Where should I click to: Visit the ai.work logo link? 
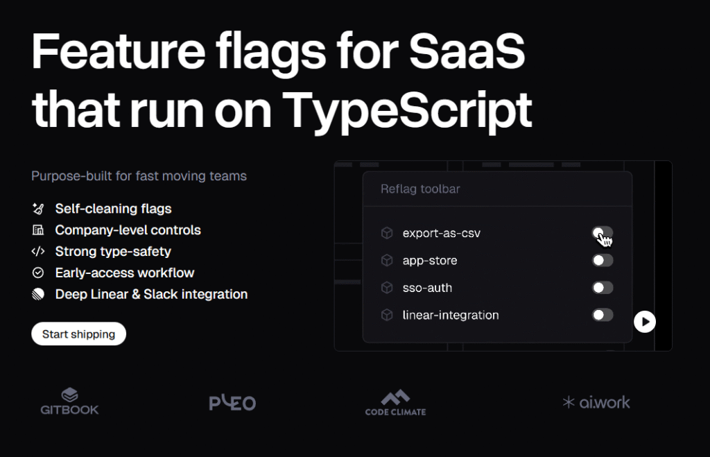(596, 402)
